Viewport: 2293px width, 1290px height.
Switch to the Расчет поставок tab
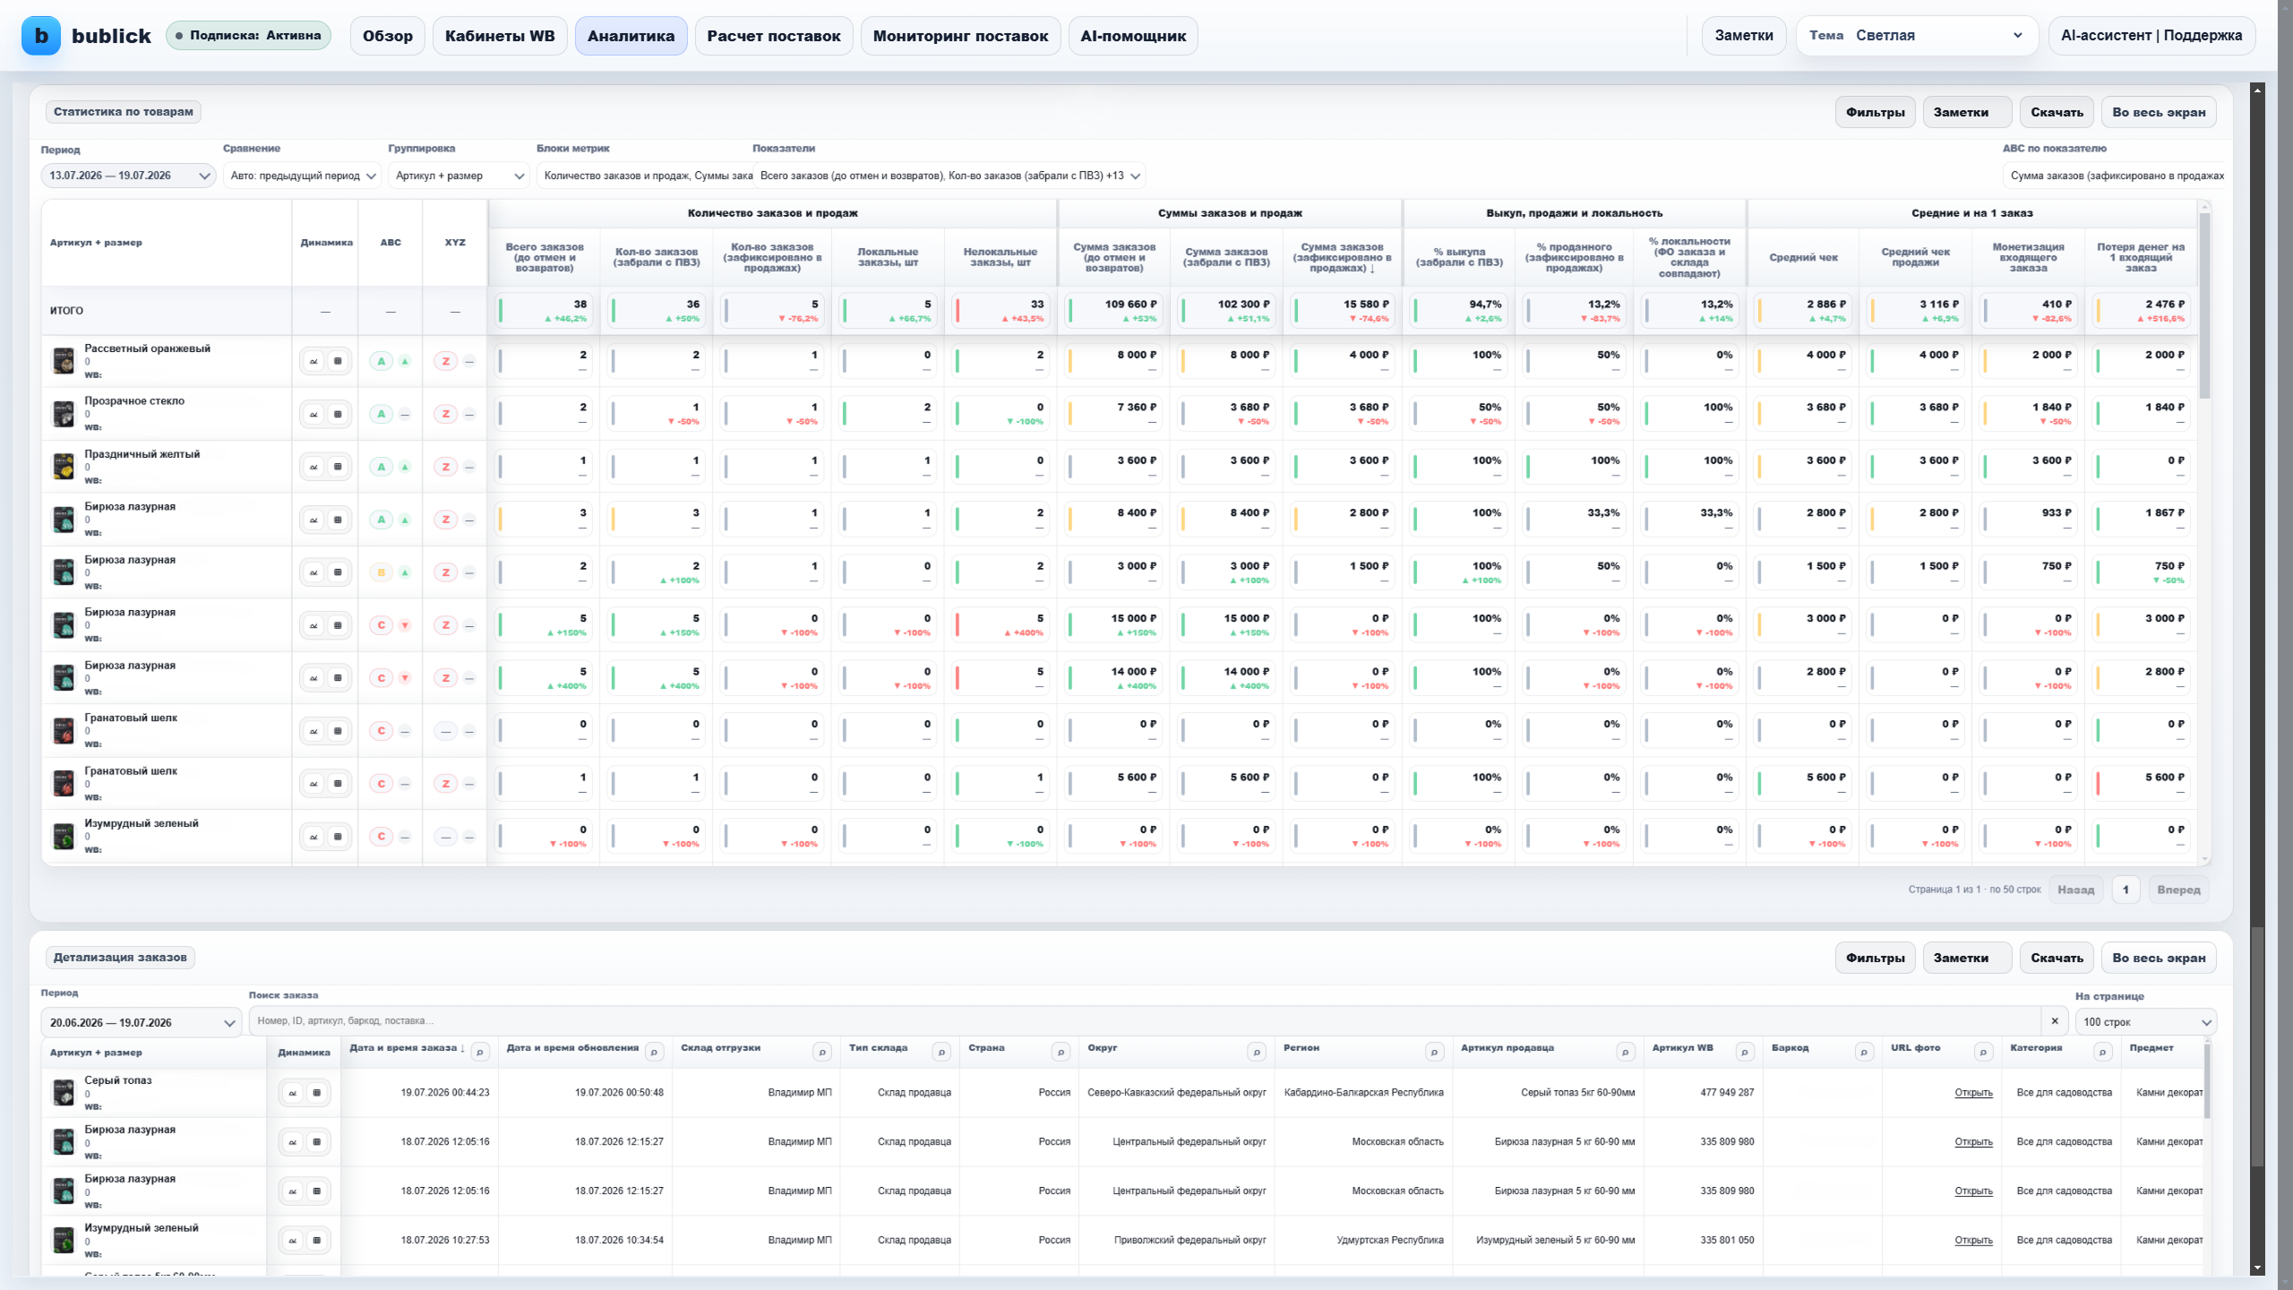(774, 36)
